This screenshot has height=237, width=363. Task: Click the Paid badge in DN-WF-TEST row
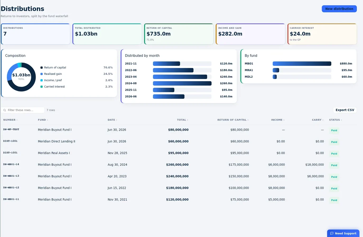pyautogui.click(x=334, y=130)
